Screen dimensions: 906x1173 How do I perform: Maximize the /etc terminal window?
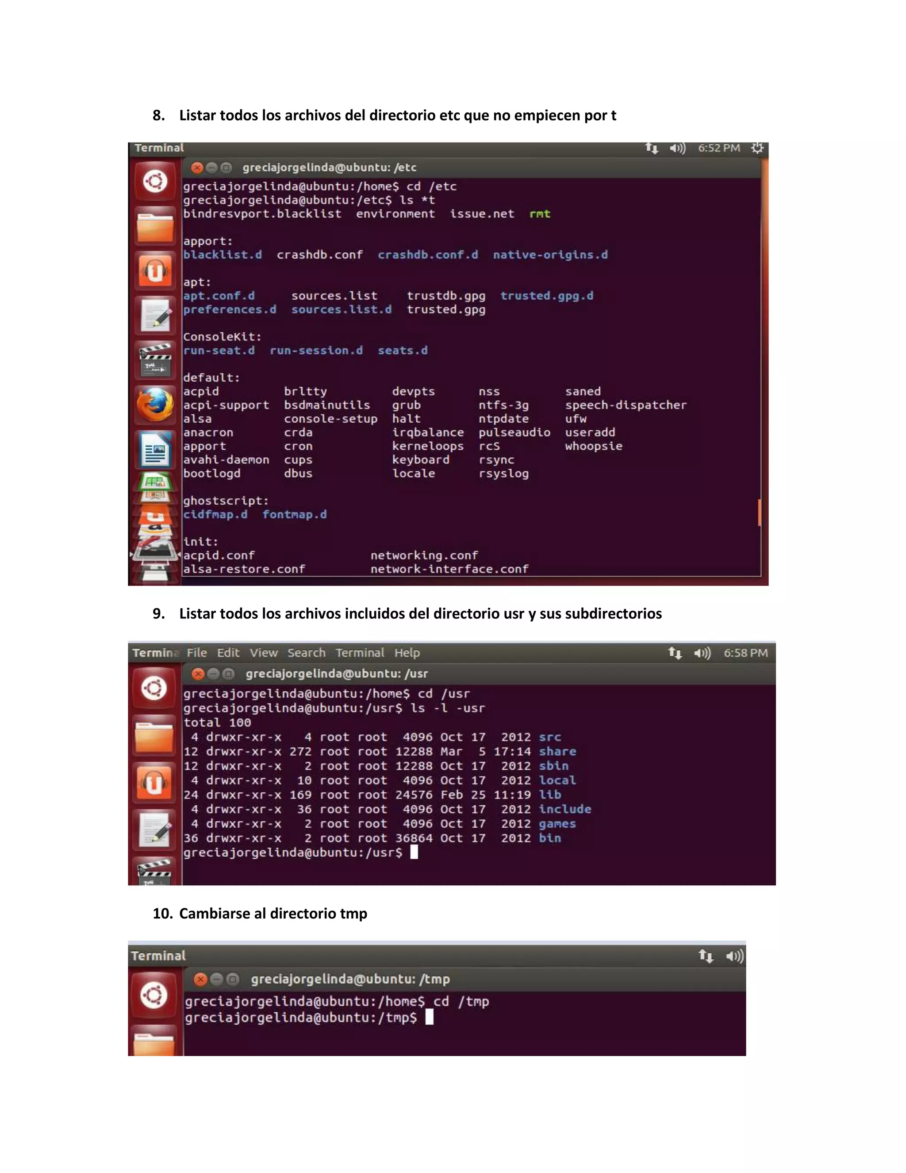pyautogui.click(x=226, y=168)
